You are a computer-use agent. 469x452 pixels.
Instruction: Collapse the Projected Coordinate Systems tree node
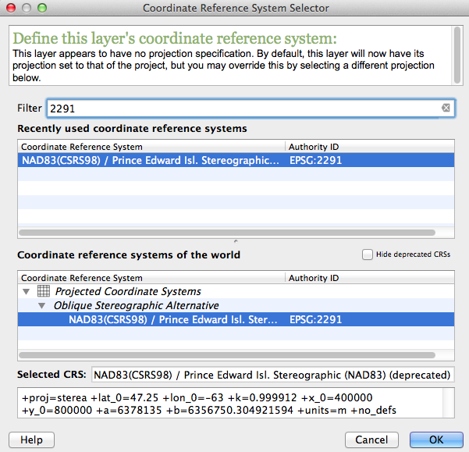point(27,292)
